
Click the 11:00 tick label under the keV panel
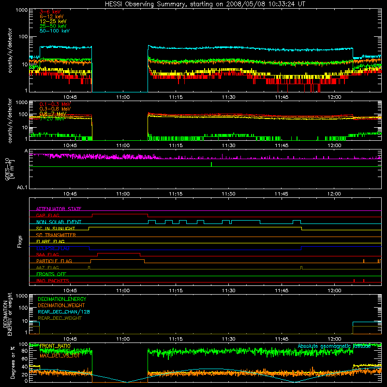(x=123, y=97)
